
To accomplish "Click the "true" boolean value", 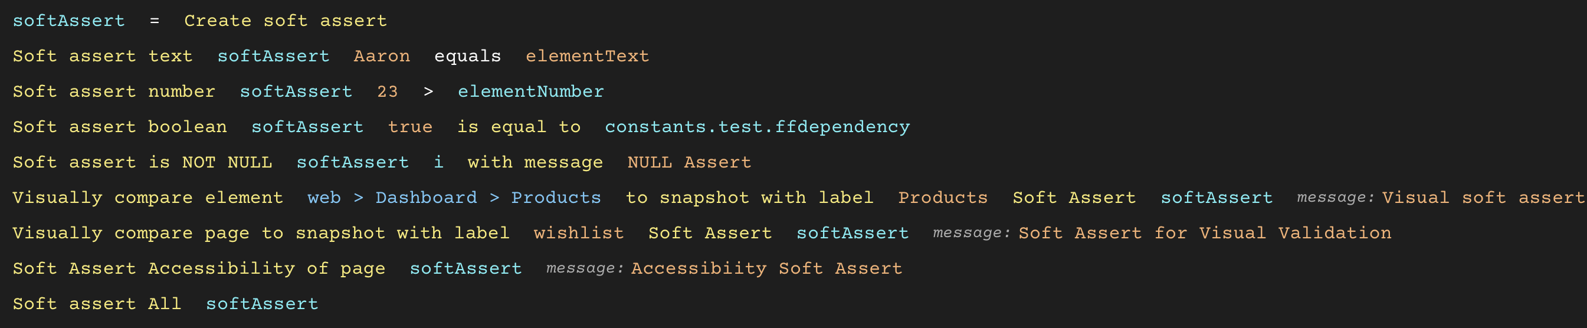I will pos(409,127).
